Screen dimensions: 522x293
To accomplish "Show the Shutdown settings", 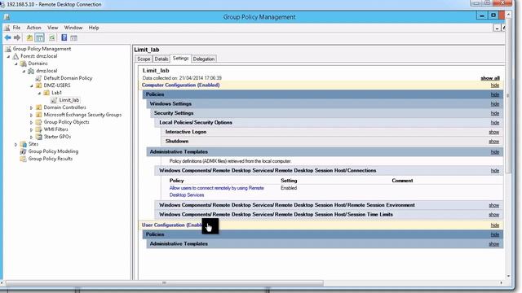I will (494, 142).
